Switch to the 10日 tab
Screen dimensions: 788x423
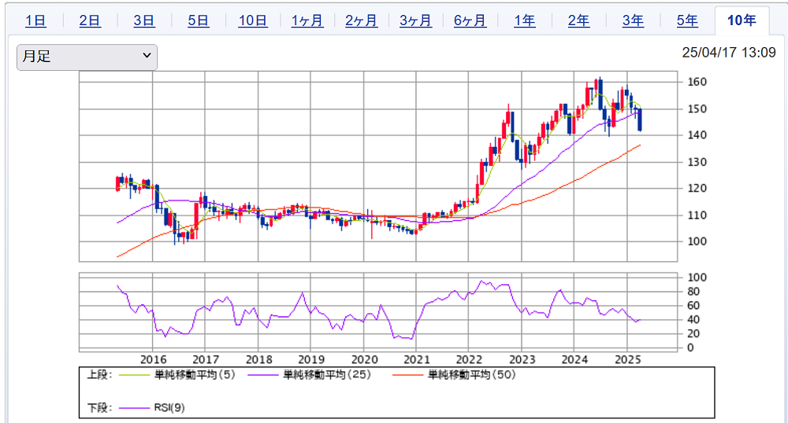pyautogui.click(x=253, y=21)
